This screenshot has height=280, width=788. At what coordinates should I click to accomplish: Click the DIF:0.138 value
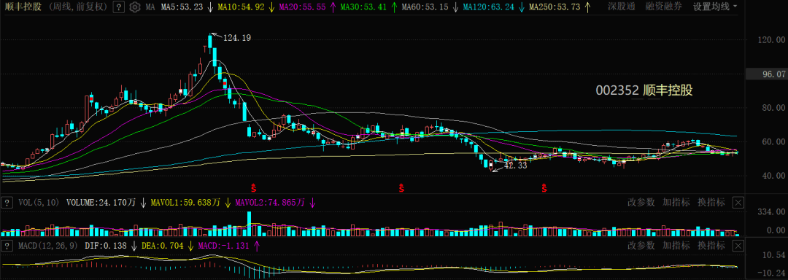(x=105, y=246)
